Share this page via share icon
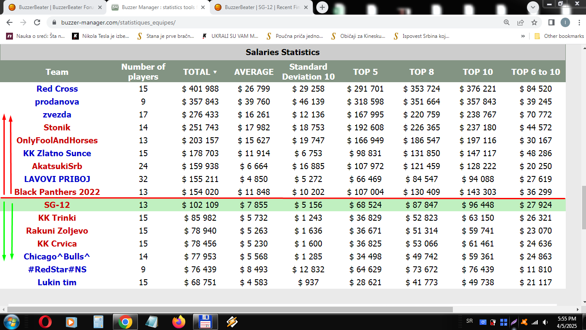Screen dimensions: 586x330 521,22
